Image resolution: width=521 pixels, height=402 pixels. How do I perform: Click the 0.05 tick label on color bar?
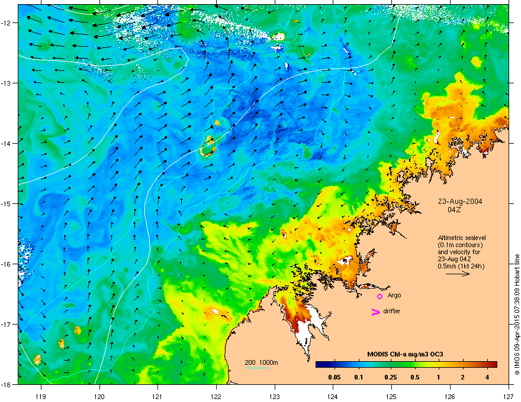(335, 377)
